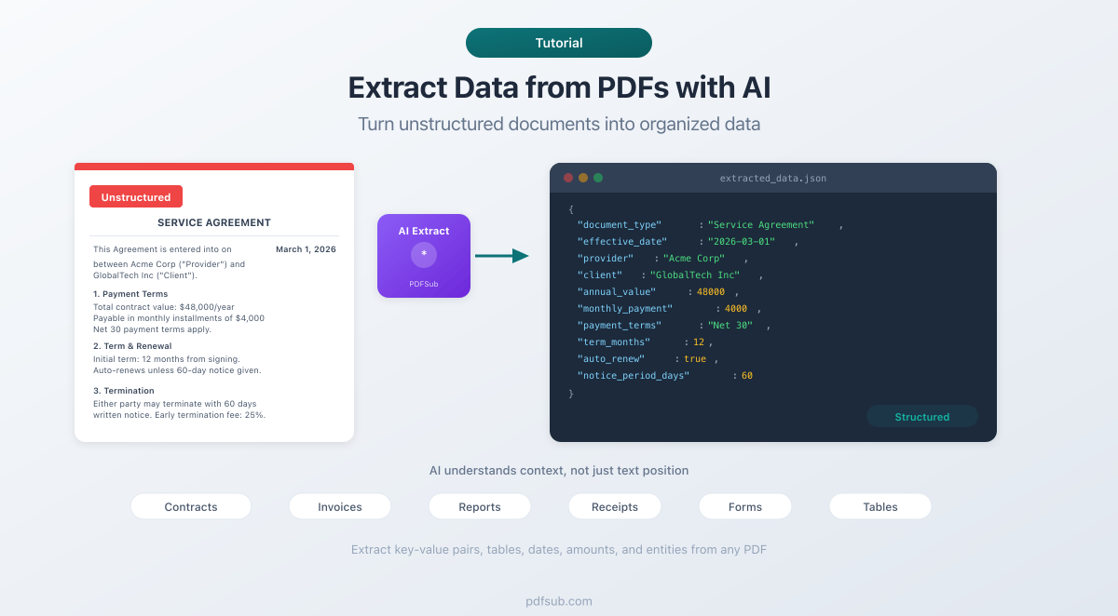Click the true JSON value
The height and width of the screenshot is (616, 1118).
[695, 358]
